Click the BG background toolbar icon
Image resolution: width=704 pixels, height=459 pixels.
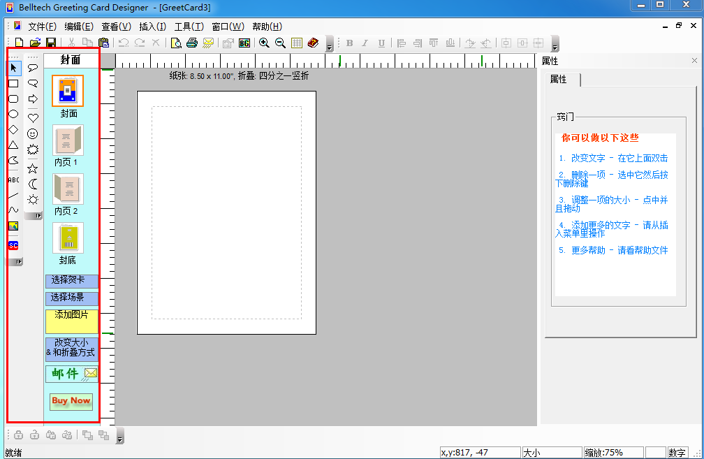[x=244, y=43]
